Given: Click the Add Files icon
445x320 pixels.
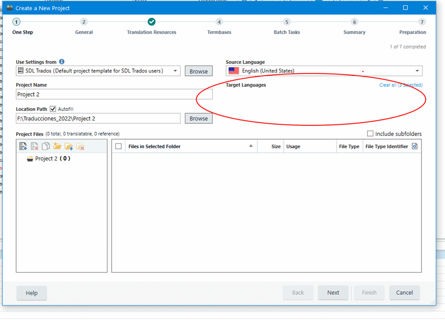Looking at the screenshot, I should (x=24, y=146).
